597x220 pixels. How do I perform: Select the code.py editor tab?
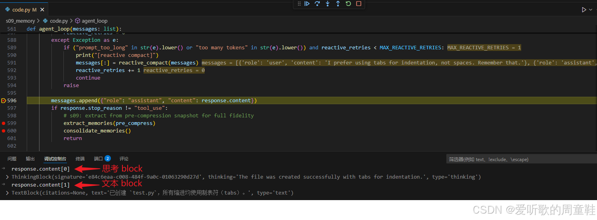(24, 10)
